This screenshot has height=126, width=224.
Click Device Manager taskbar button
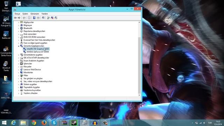pos(84,123)
